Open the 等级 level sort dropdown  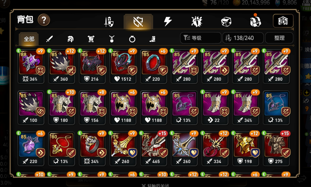(x=200, y=38)
